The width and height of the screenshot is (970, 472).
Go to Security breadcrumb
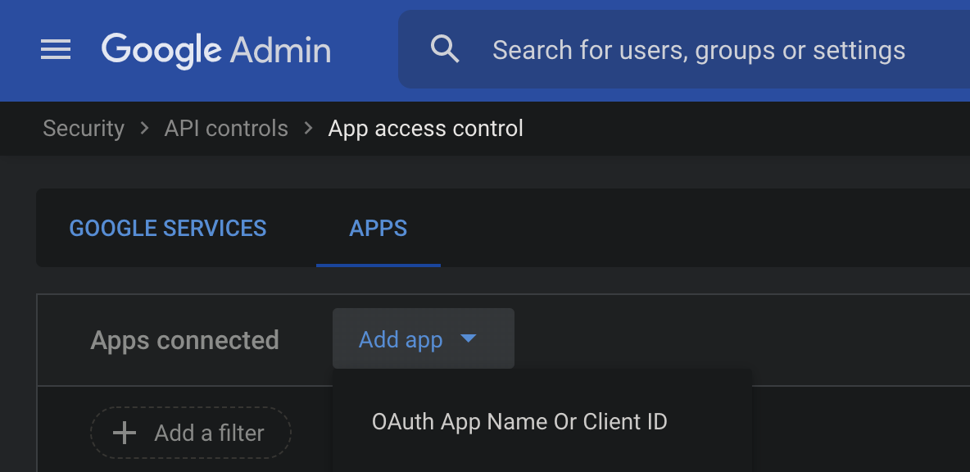tap(84, 129)
